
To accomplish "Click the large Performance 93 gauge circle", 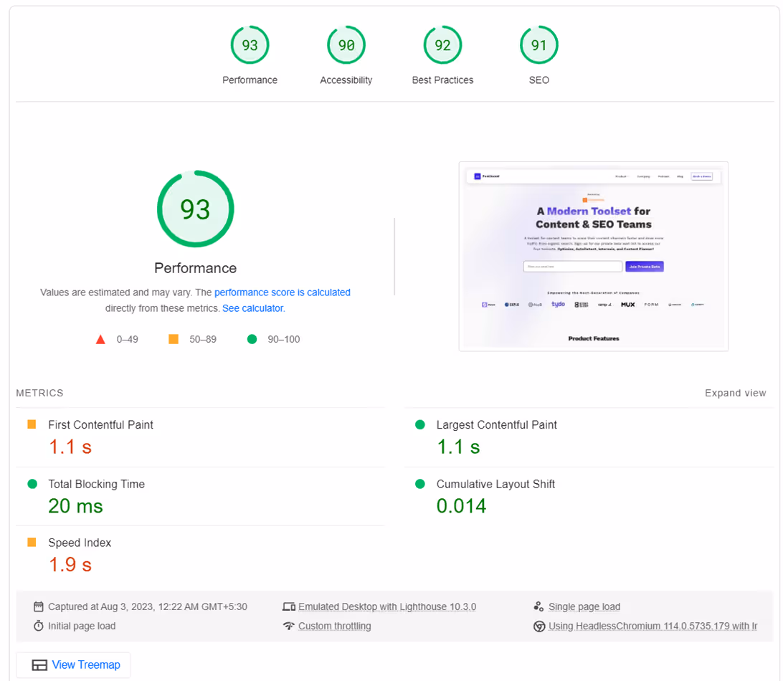I will [x=195, y=209].
